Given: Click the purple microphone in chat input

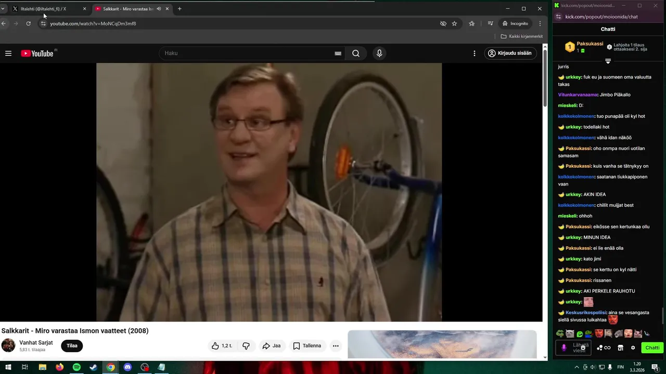Looking at the screenshot, I should (x=563, y=348).
